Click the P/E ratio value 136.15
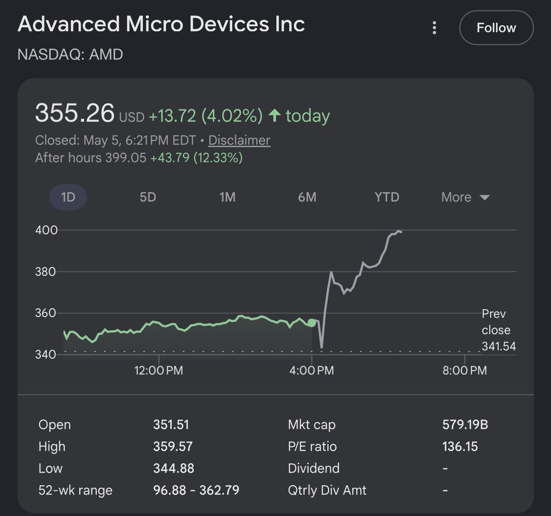551x516 pixels. [460, 446]
